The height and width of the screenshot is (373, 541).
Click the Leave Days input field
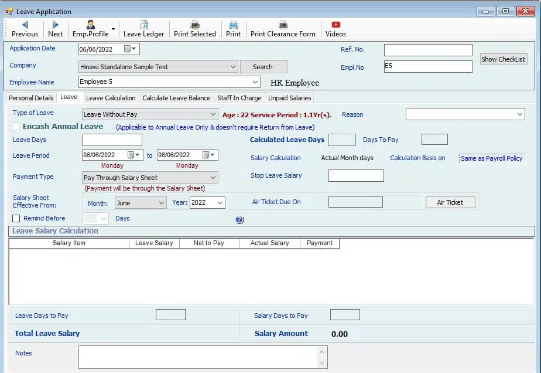pyautogui.click(x=112, y=140)
